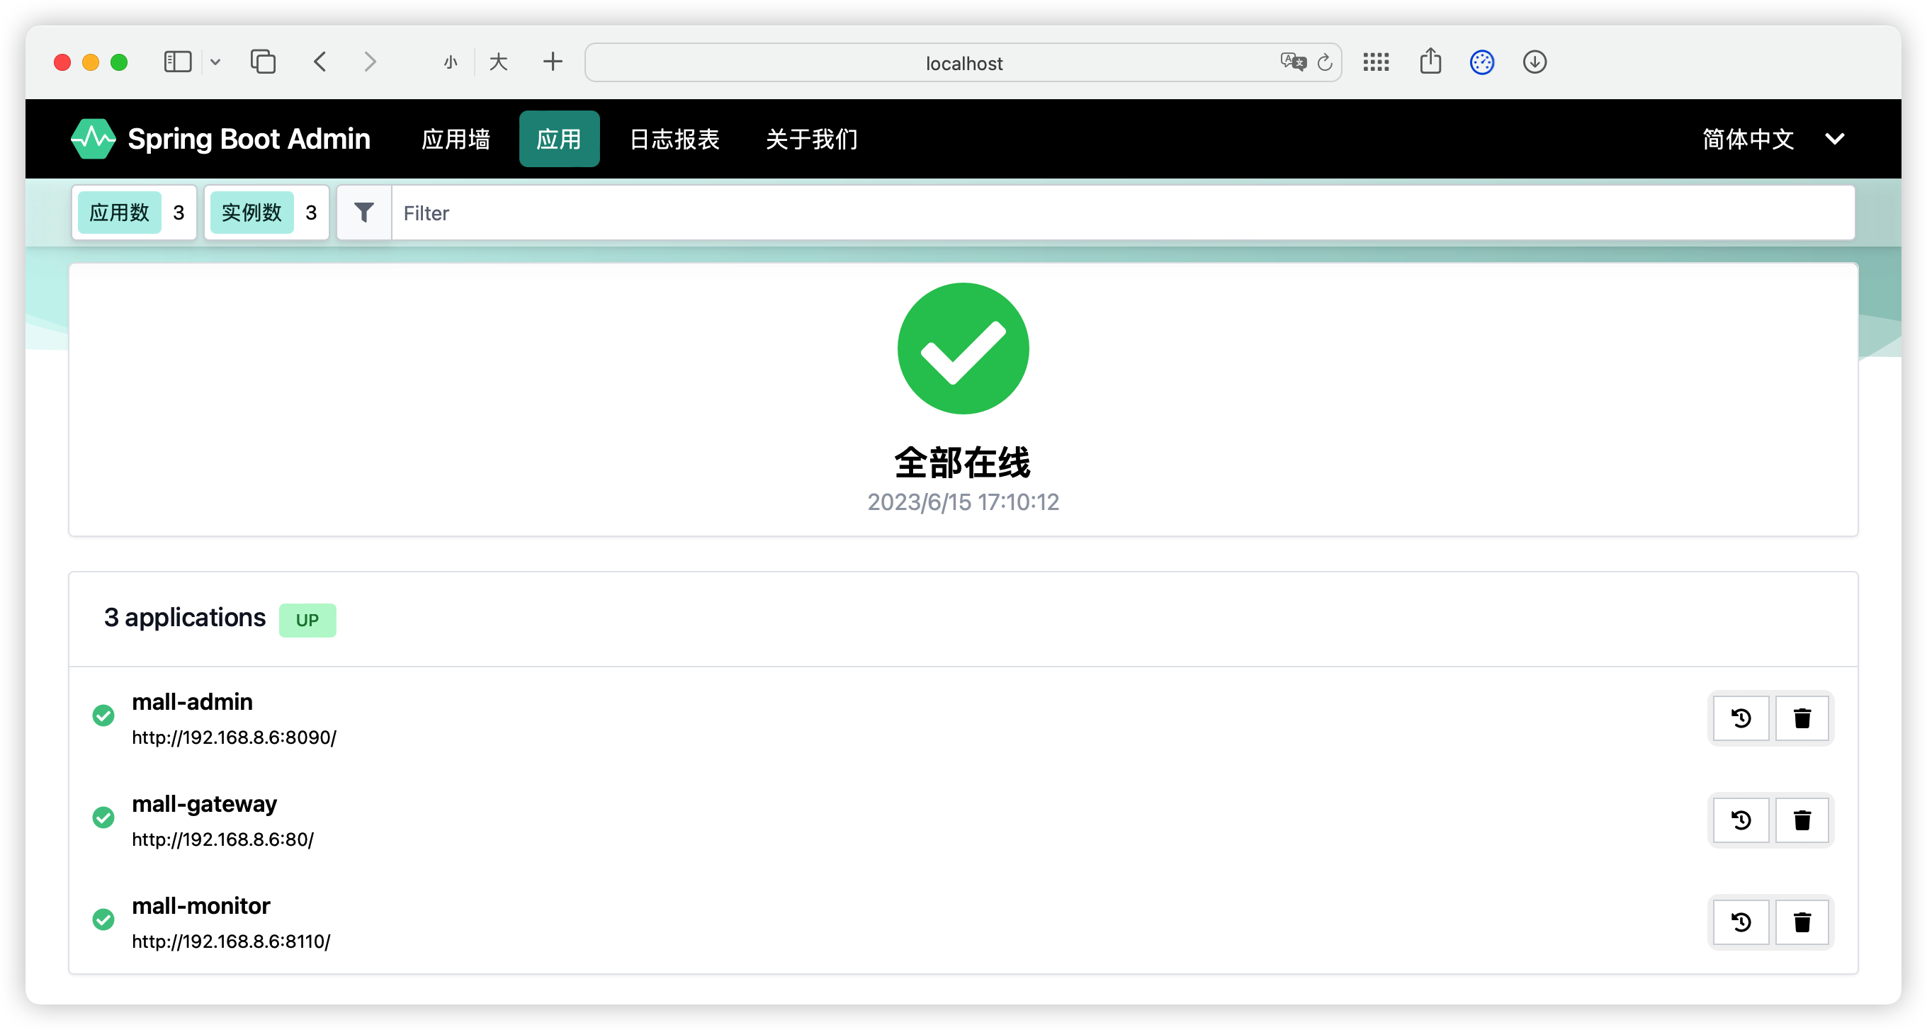Open the 日志报表 journal tab
The width and height of the screenshot is (1927, 1030).
(x=674, y=138)
